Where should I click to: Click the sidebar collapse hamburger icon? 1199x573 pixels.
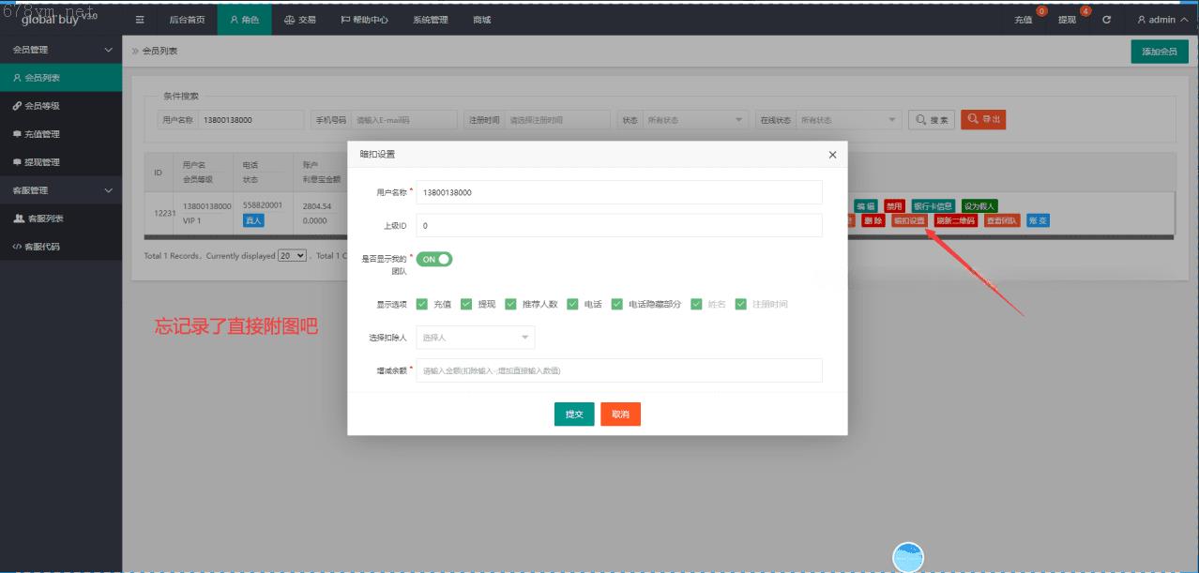[140, 20]
